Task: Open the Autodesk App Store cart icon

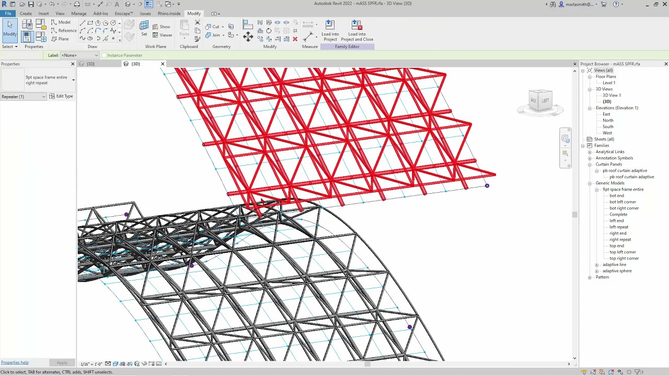Action: [x=604, y=4]
